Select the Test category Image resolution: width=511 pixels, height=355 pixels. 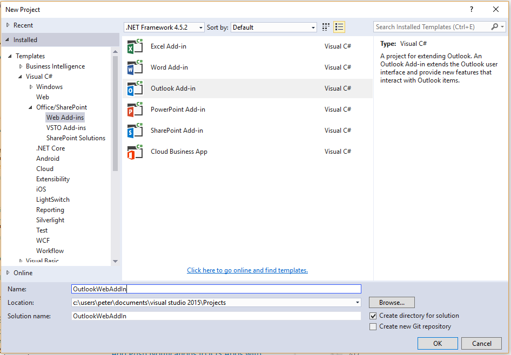[x=42, y=230]
